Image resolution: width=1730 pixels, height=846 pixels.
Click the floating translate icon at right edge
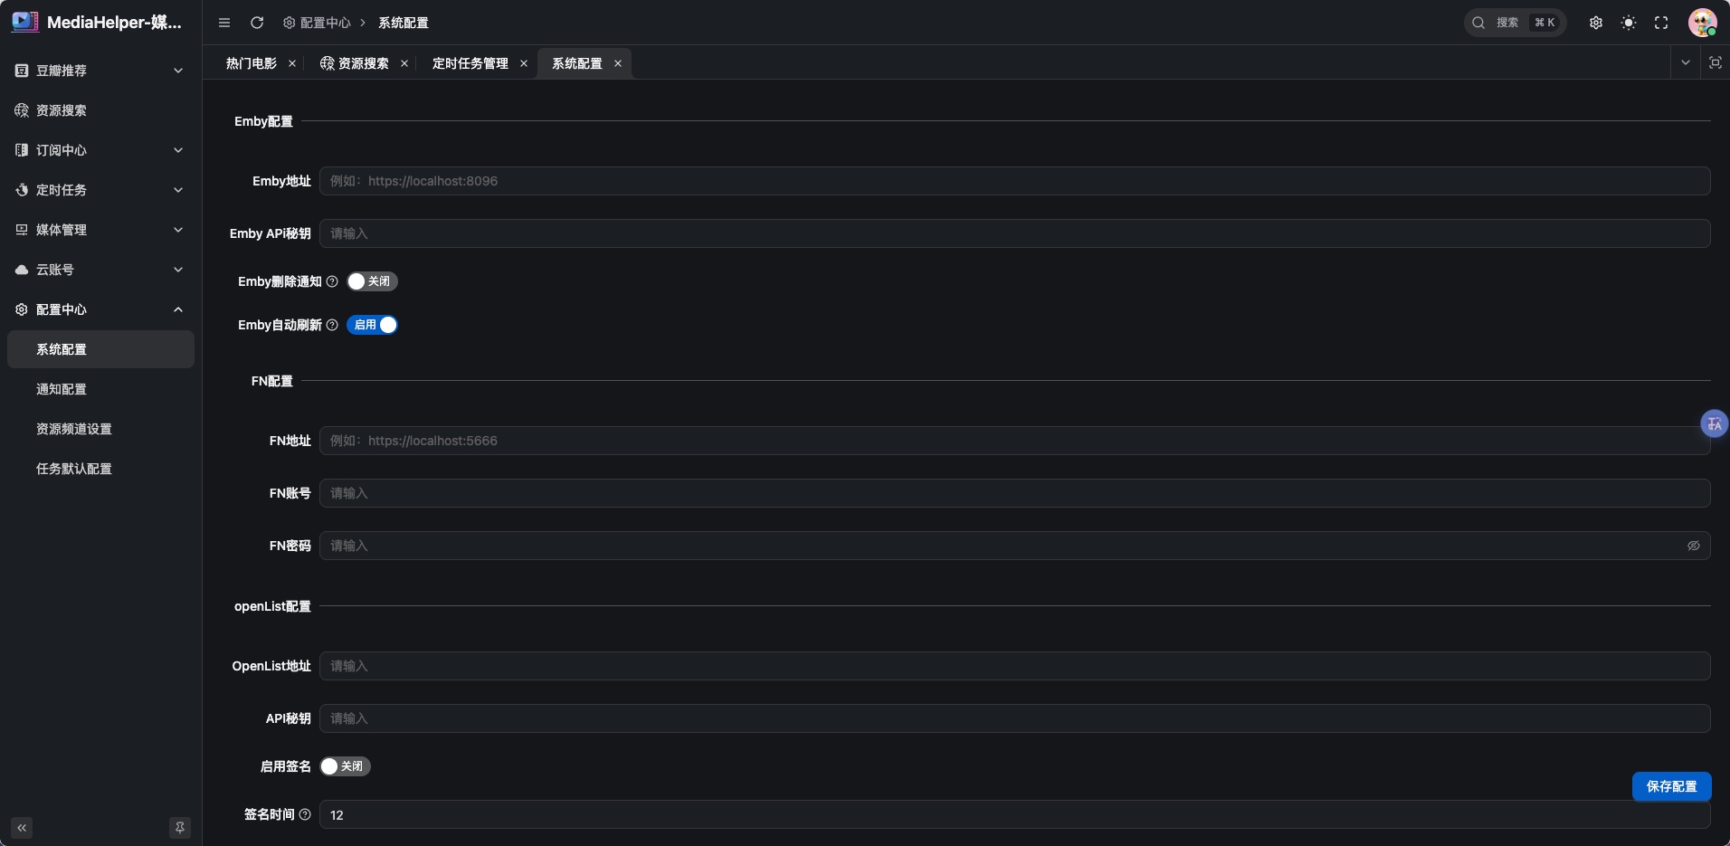pos(1715,423)
